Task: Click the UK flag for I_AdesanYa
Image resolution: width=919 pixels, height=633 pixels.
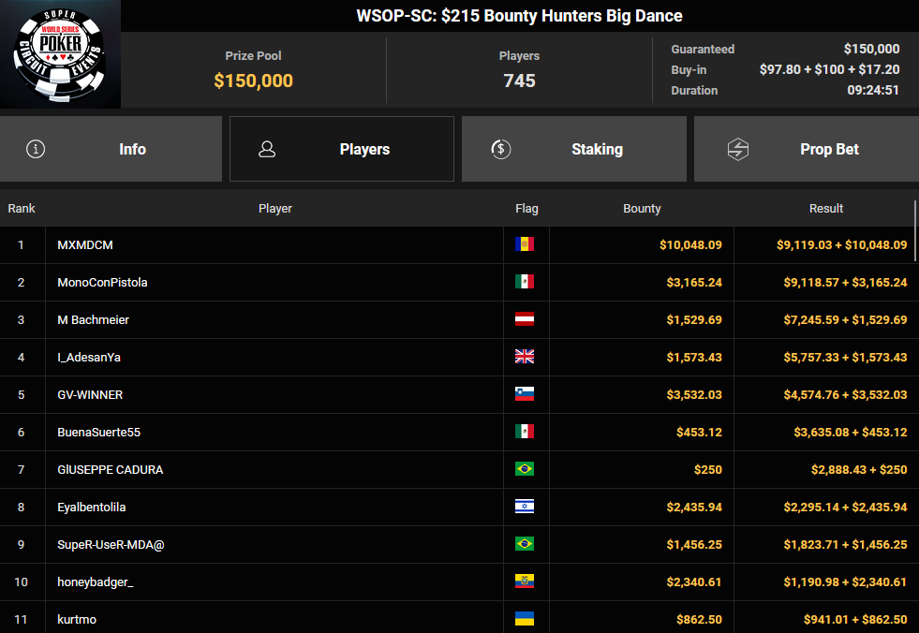Action: pos(525,358)
